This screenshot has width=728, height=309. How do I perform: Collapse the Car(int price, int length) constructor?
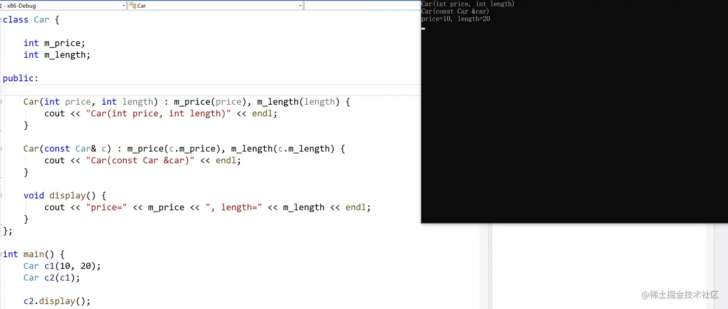pyautogui.click(x=1, y=102)
